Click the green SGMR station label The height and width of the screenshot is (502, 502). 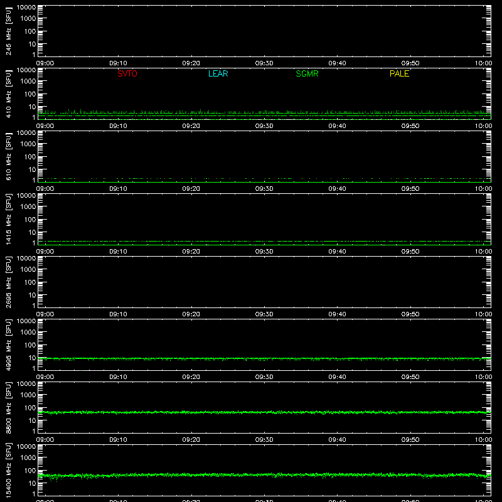click(x=307, y=73)
